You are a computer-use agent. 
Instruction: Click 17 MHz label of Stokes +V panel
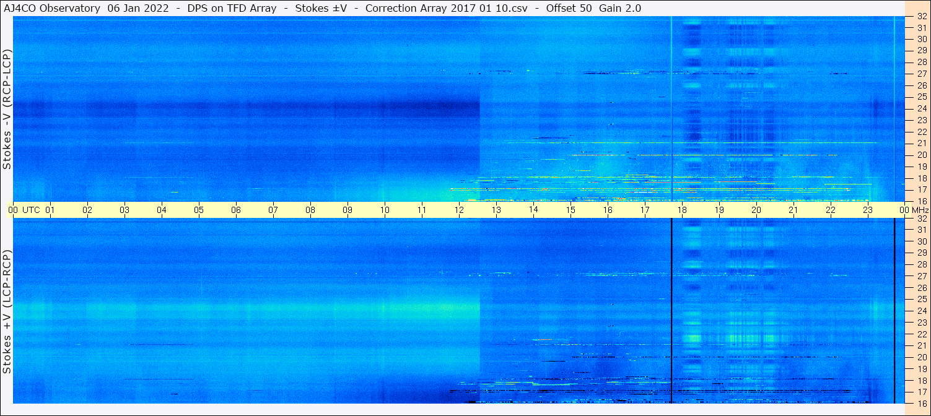tap(922, 392)
